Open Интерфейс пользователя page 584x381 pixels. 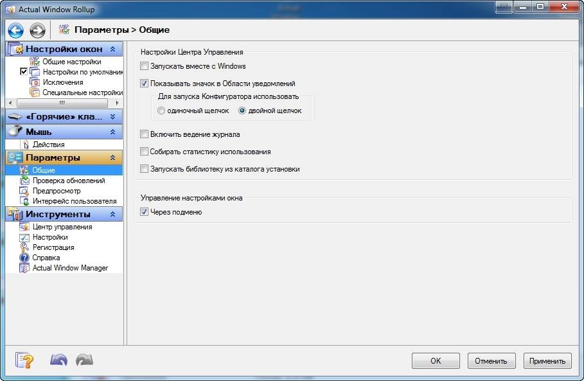75,201
